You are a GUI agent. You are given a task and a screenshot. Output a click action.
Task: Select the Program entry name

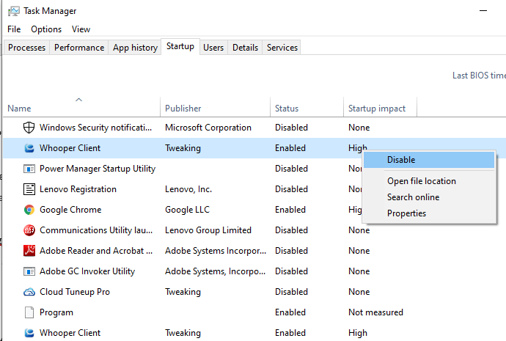[56, 312]
